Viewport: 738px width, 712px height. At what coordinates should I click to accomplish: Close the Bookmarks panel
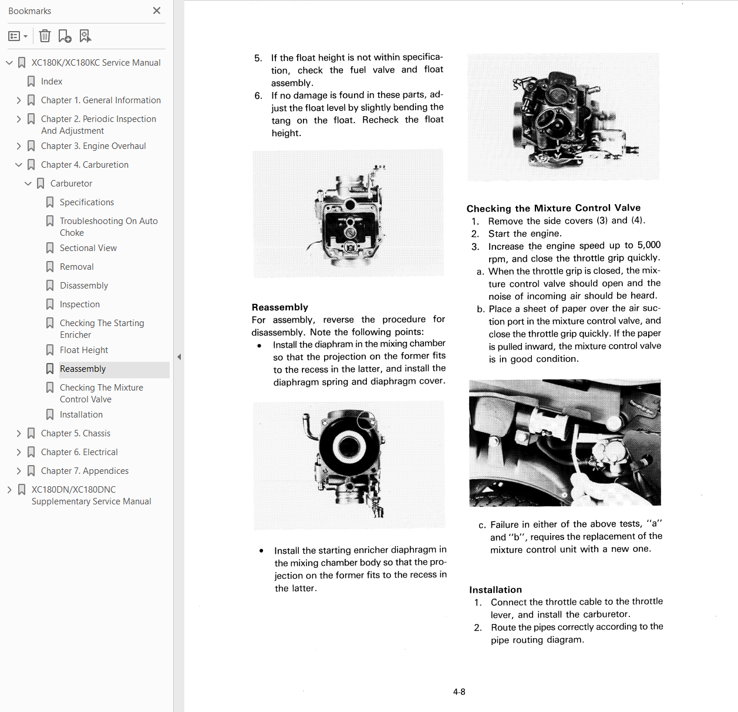[x=157, y=11]
